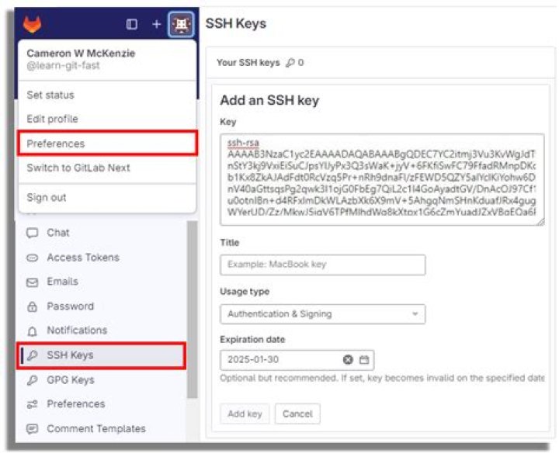Select SSH Keys in sidebar

click(x=101, y=355)
